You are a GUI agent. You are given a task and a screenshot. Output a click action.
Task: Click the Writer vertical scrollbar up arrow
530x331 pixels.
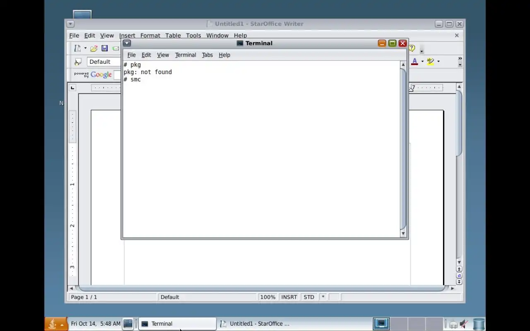coord(459,86)
